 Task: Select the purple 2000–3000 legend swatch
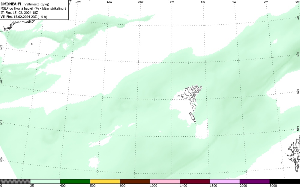click(x=255, y=181)
